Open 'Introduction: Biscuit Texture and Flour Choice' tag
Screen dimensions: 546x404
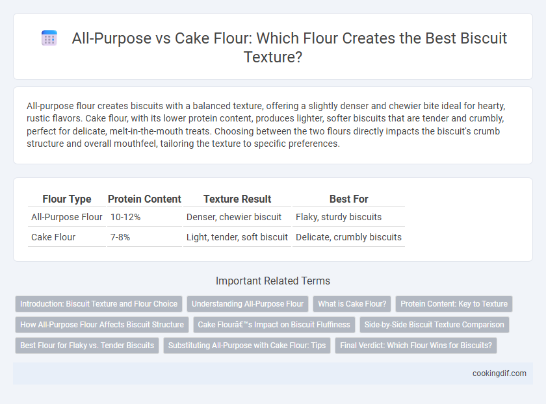[x=99, y=304]
